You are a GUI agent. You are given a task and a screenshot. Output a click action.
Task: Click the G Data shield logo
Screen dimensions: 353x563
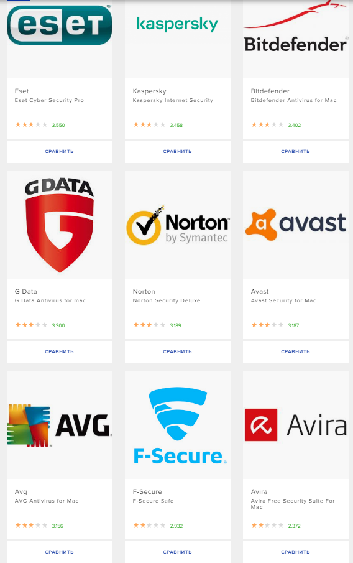point(60,225)
